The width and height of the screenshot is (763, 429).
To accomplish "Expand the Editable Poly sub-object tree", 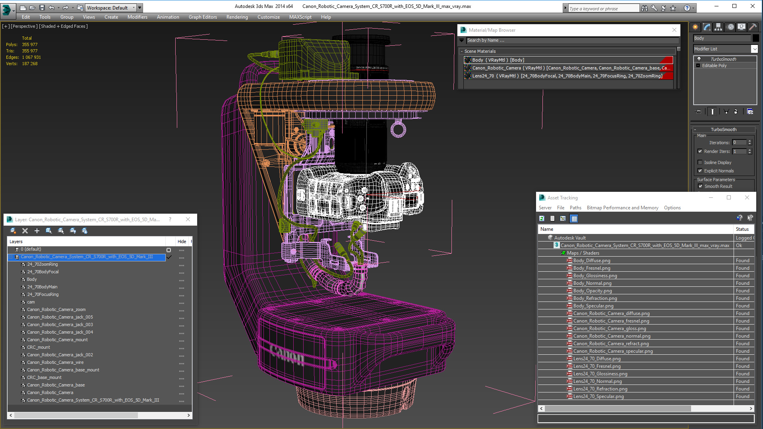I will [698, 66].
